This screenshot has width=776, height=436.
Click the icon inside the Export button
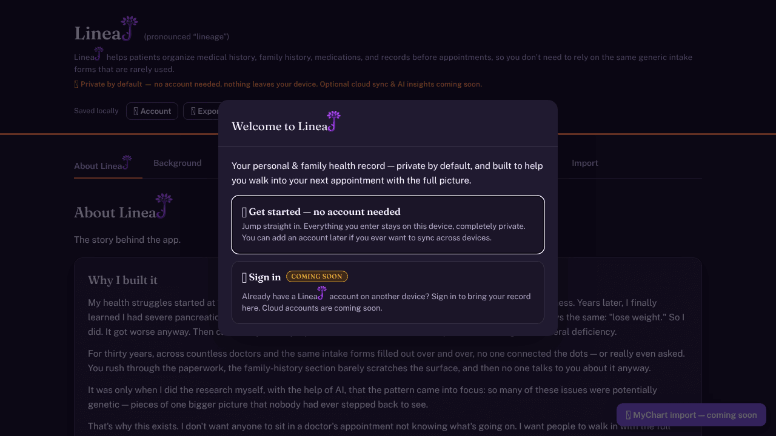pyautogui.click(x=193, y=111)
